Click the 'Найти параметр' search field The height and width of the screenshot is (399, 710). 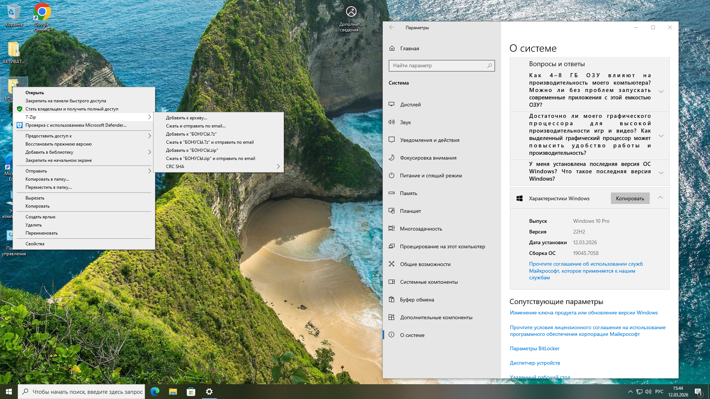click(x=438, y=66)
